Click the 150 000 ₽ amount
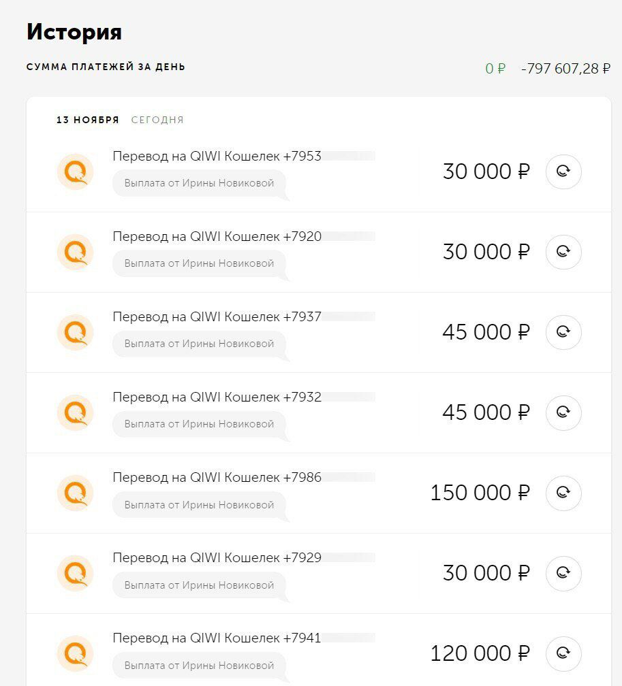Screen dimensions: 622x686 click(x=480, y=493)
